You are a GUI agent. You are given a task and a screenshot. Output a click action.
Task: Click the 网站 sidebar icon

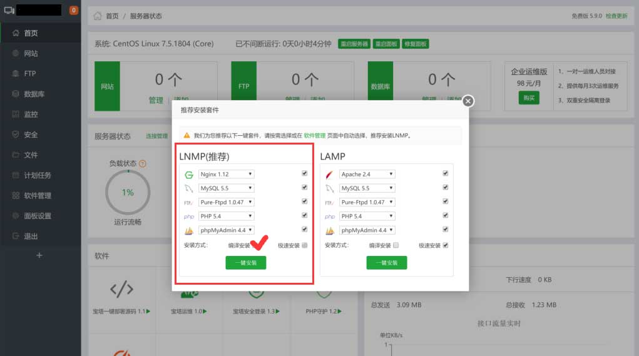[16, 53]
